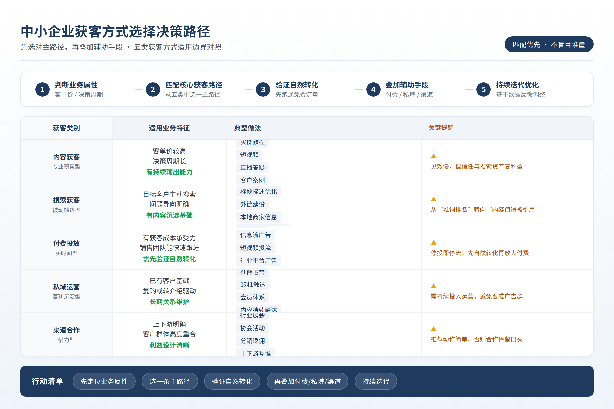Click the step 4 number circle
614x409 pixels.
point(373,89)
